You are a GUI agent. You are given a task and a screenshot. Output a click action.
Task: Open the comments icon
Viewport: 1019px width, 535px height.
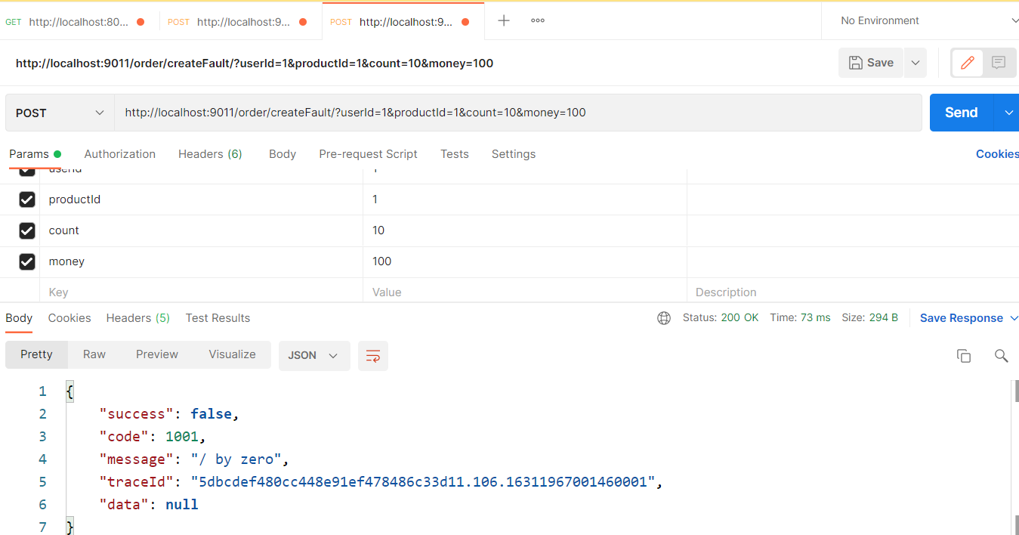coord(999,63)
